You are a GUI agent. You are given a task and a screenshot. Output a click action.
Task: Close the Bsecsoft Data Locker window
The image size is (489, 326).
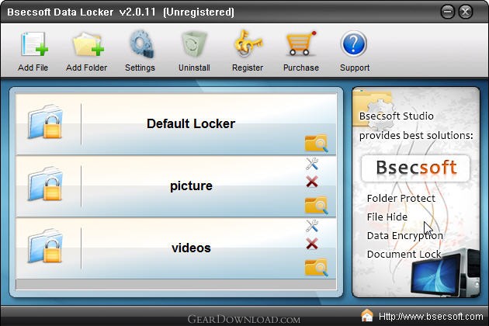point(465,12)
